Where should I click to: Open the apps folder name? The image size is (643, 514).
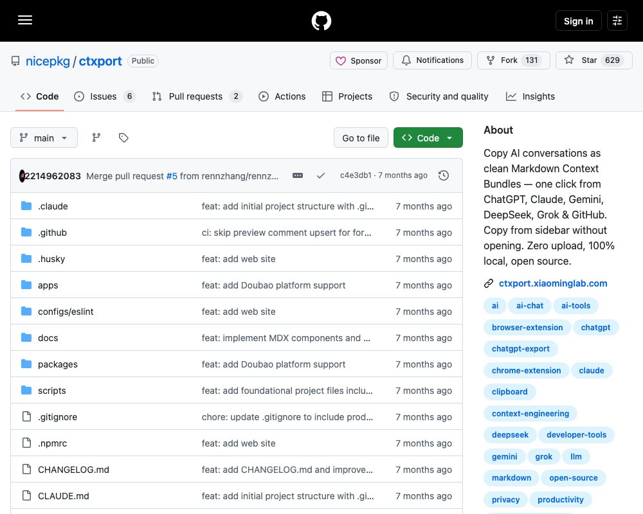coord(48,285)
